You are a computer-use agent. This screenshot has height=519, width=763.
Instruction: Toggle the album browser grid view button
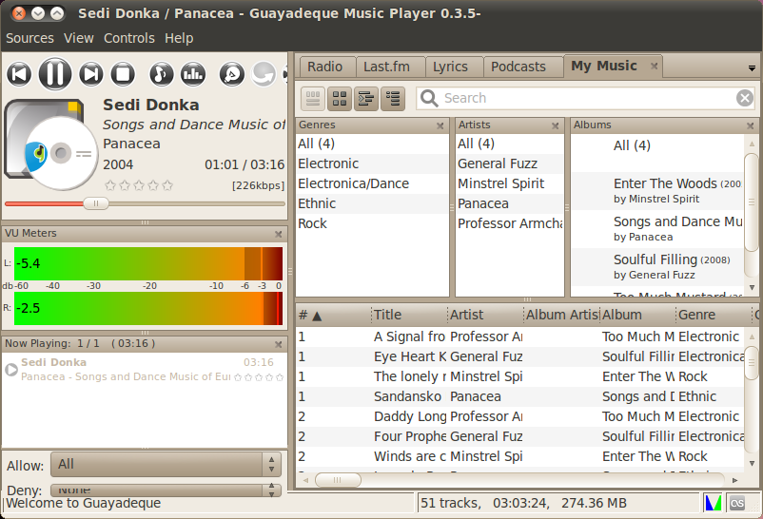[x=340, y=98]
